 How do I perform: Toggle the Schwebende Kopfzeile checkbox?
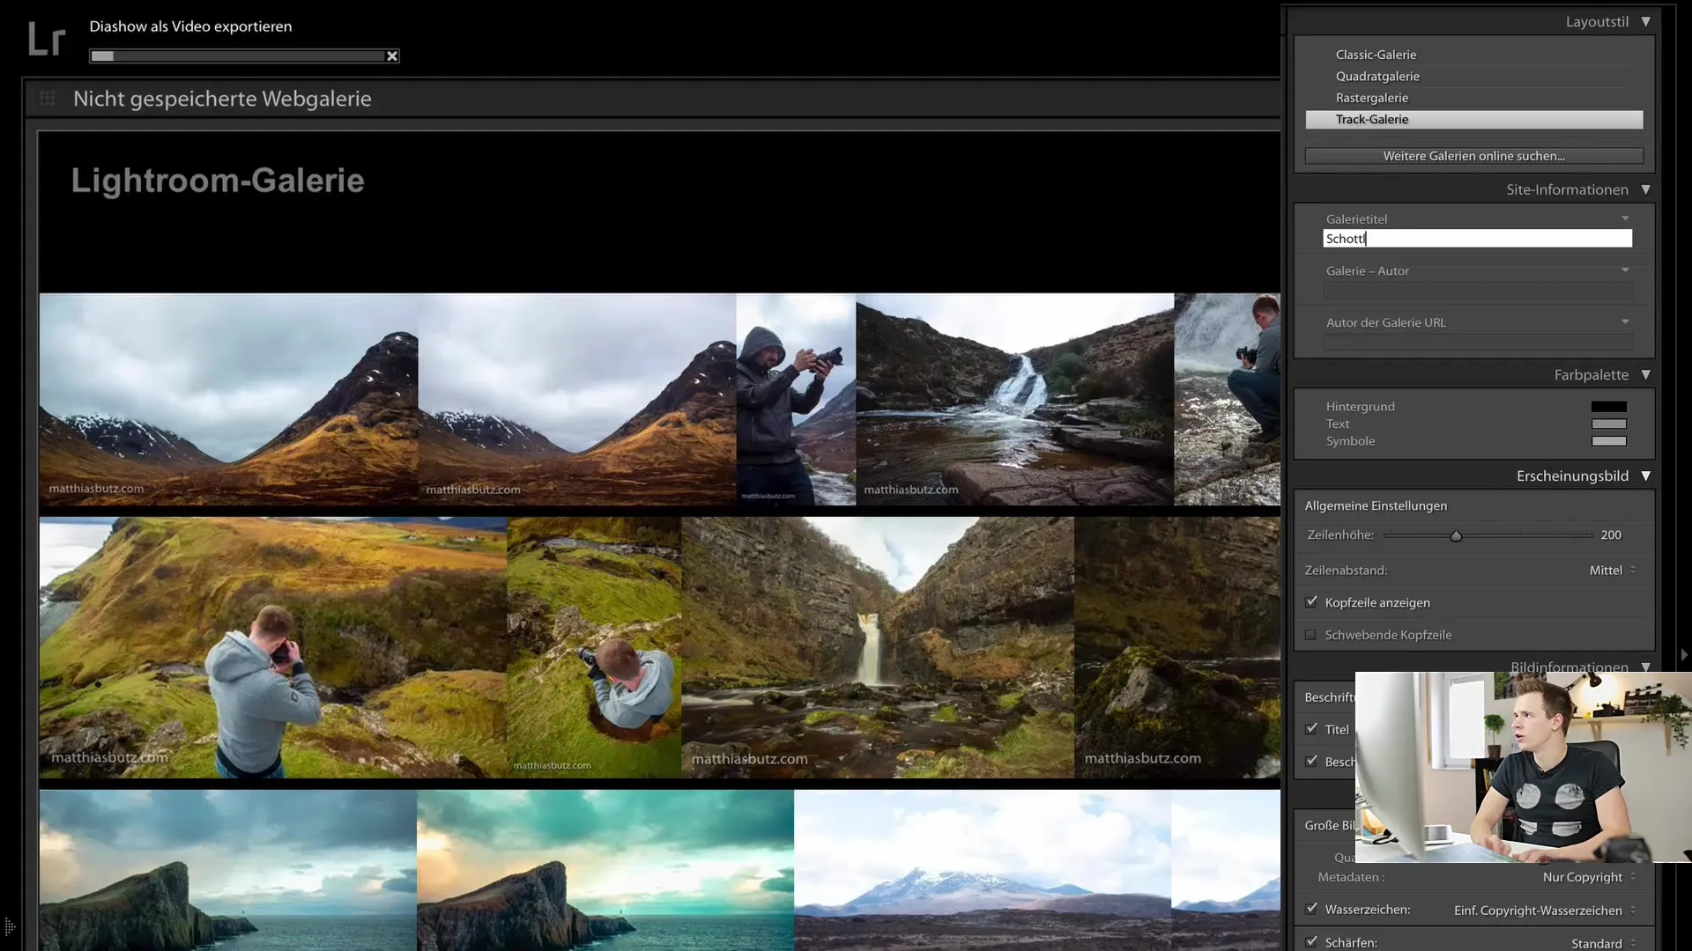tap(1310, 634)
